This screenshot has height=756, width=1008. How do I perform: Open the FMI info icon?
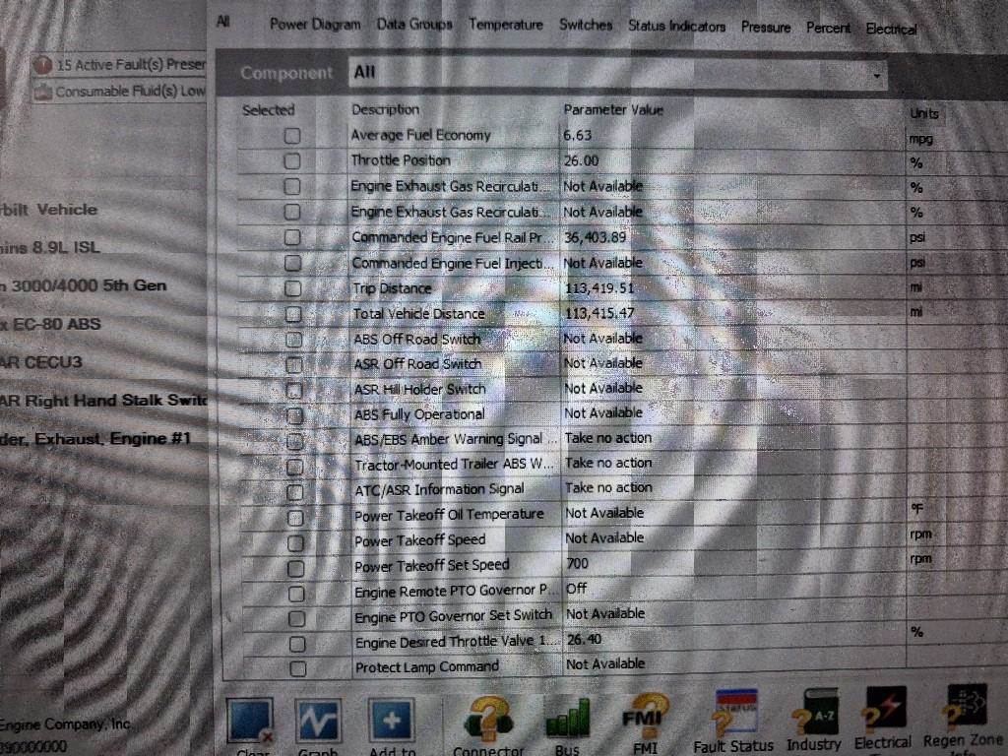pyautogui.click(x=645, y=719)
